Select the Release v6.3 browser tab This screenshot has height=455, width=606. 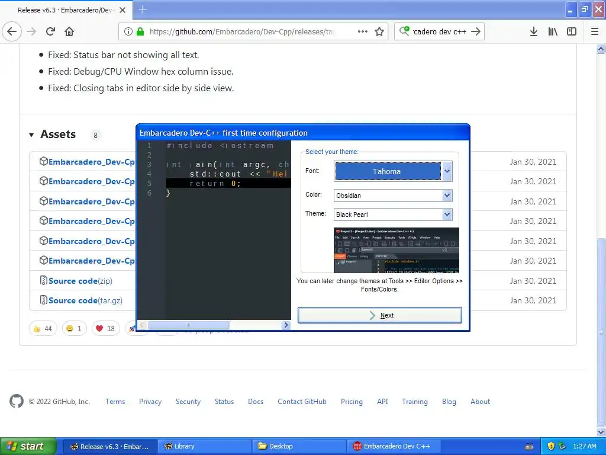click(x=66, y=10)
